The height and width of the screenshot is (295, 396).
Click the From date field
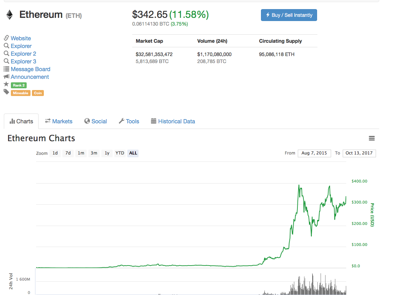(x=314, y=153)
